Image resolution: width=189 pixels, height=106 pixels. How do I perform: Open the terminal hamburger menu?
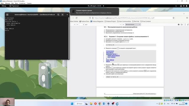tap(62, 15)
